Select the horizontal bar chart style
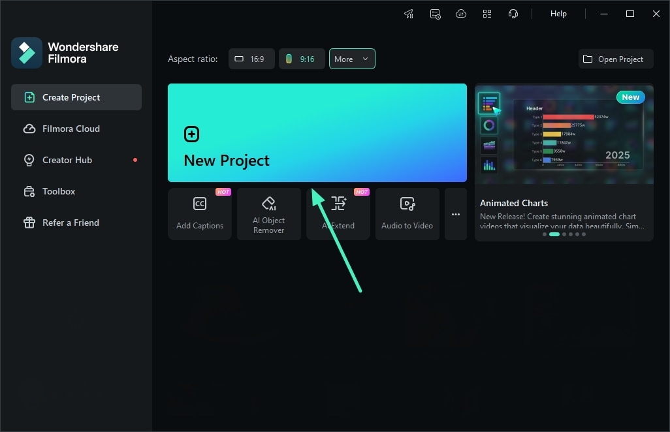The image size is (670, 432). 488,103
